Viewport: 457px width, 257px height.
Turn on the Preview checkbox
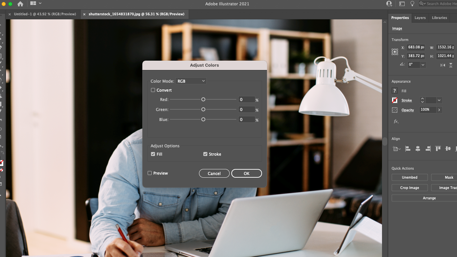[x=150, y=173]
